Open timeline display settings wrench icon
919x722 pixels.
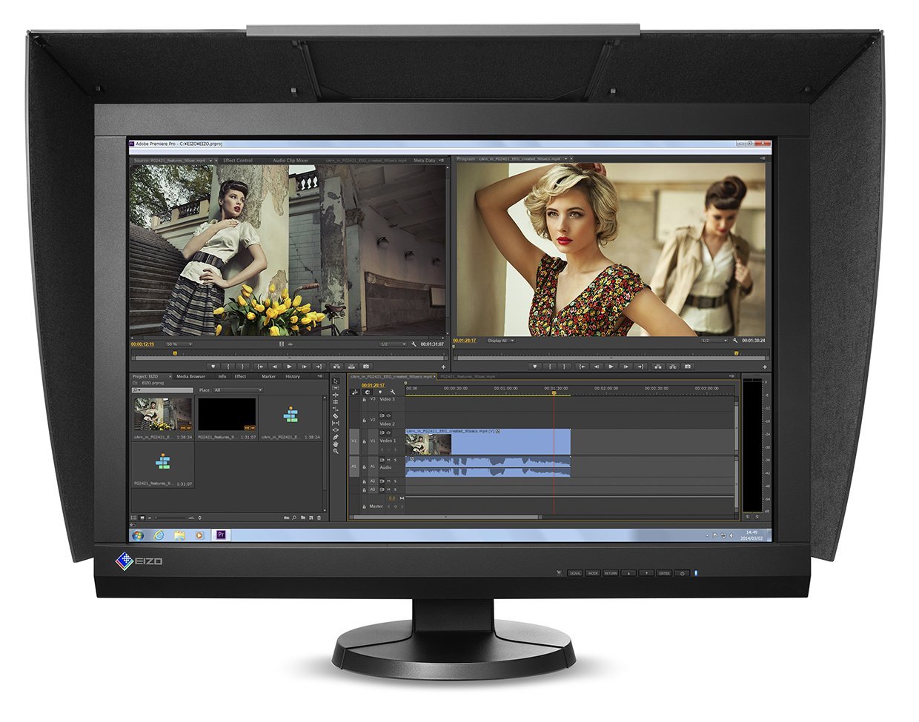pos(393,392)
